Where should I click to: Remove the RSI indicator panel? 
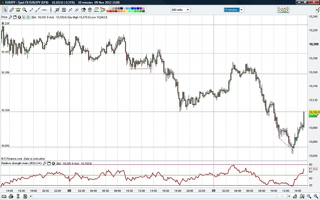pos(53,164)
